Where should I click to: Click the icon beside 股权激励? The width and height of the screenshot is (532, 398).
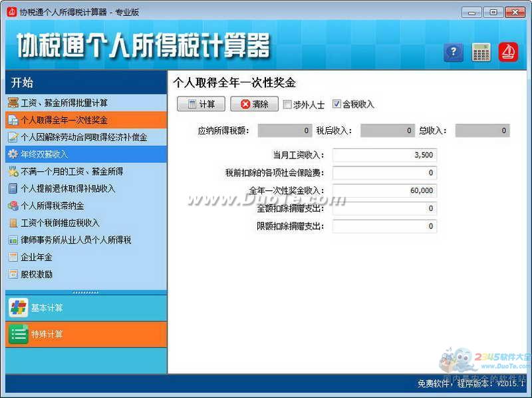pyautogui.click(x=13, y=274)
